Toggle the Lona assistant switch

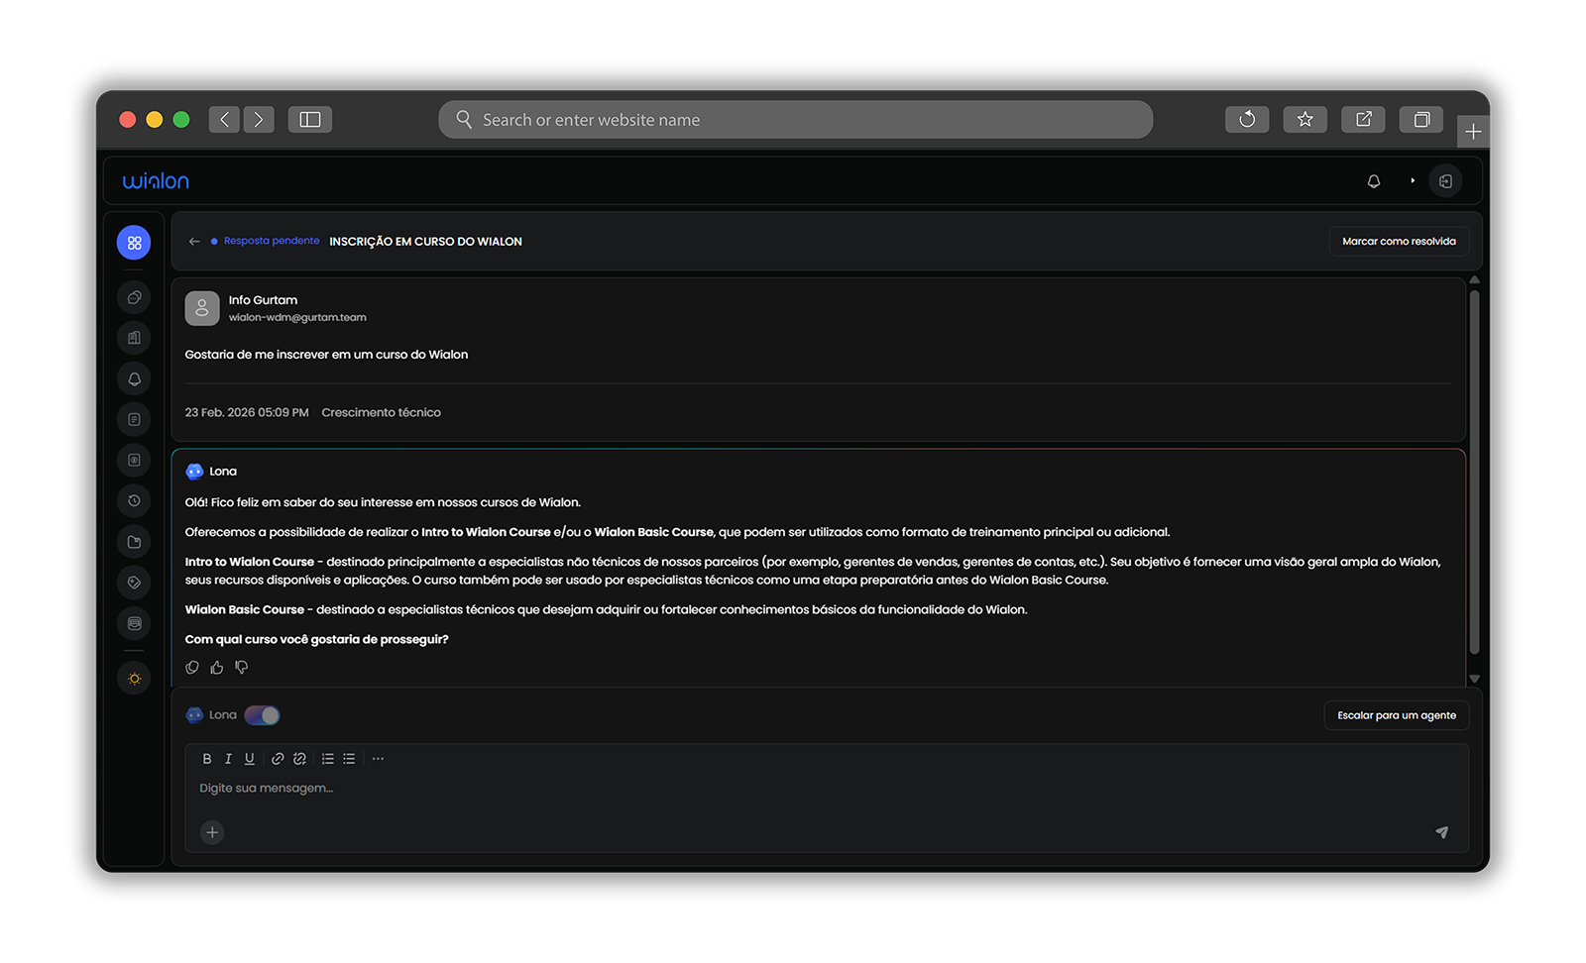pos(263,715)
